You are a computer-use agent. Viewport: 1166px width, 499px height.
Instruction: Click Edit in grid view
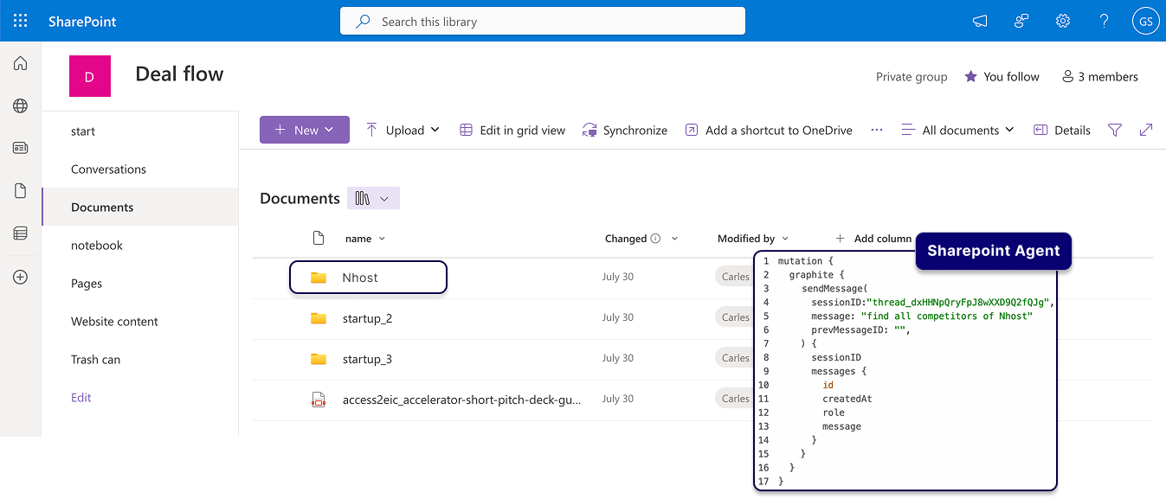[512, 131]
